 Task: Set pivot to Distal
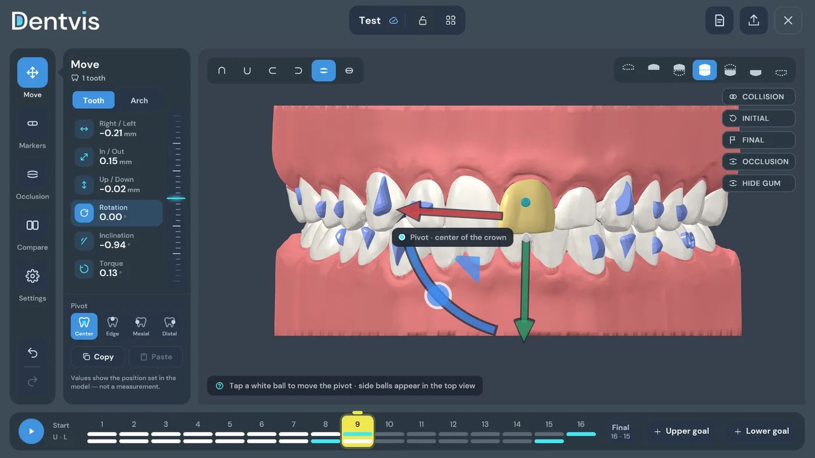169,326
